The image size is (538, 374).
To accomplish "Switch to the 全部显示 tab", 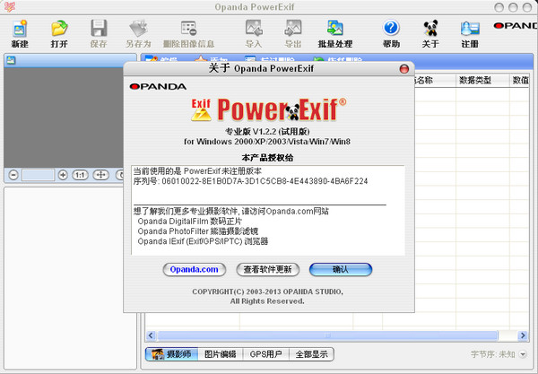I will pyautogui.click(x=313, y=354).
